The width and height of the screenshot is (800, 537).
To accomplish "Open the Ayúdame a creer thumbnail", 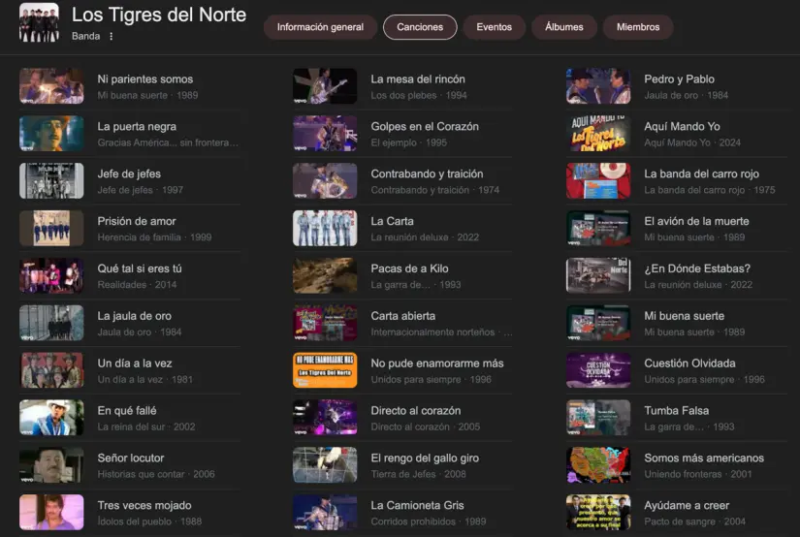I will click(598, 513).
